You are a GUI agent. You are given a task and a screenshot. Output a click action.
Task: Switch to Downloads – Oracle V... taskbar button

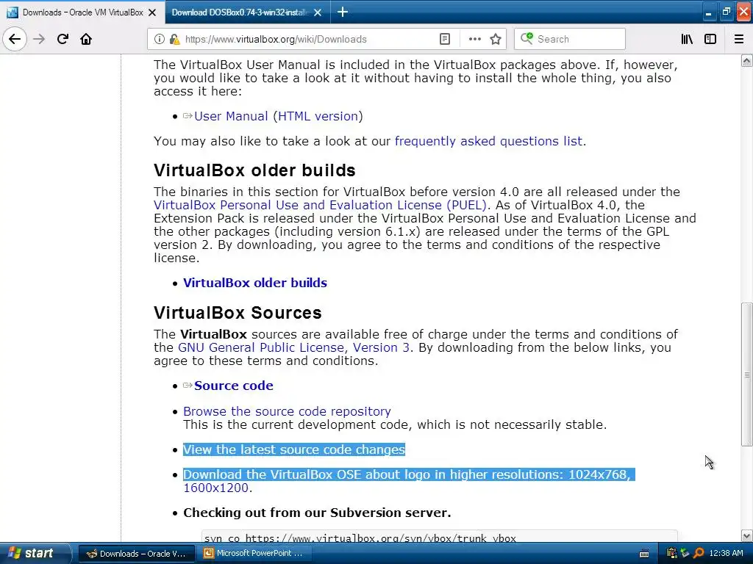136,554
